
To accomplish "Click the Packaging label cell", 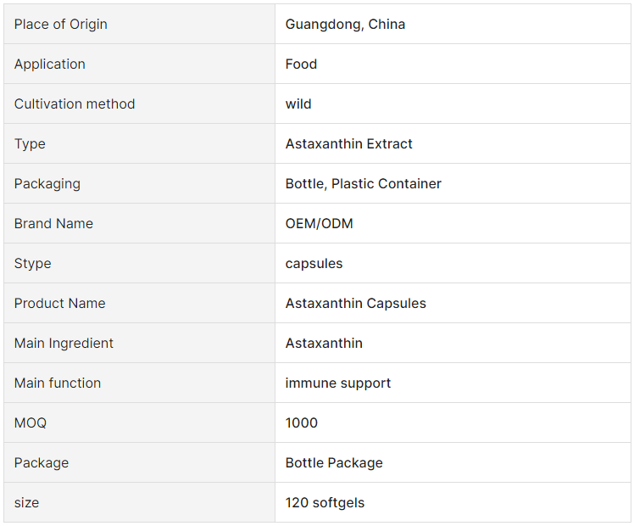I will pos(140,184).
